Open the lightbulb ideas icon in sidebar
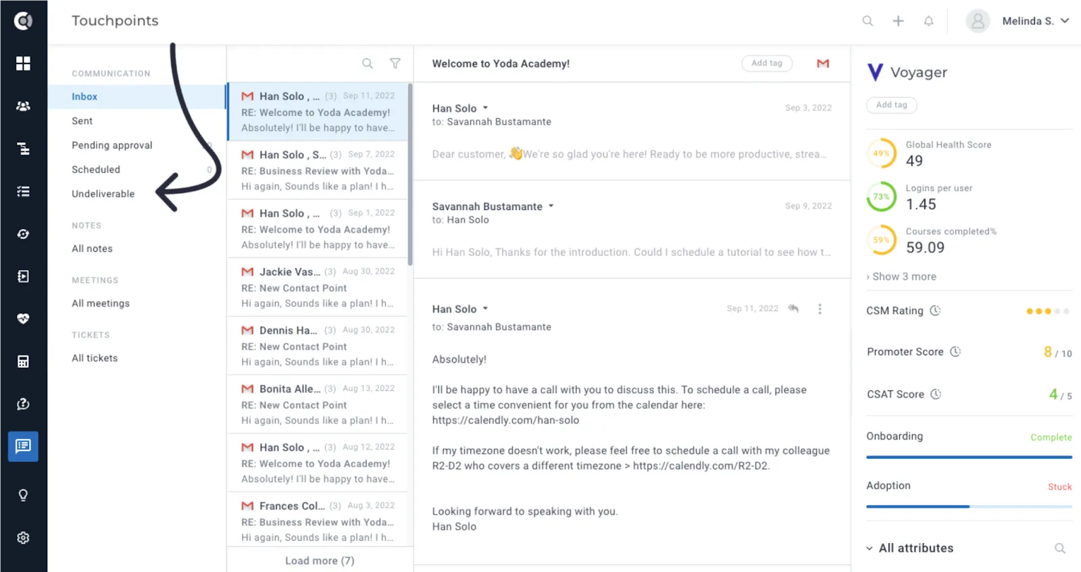This screenshot has width=1081, height=572. pyautogui.click(x=23, y=496)
